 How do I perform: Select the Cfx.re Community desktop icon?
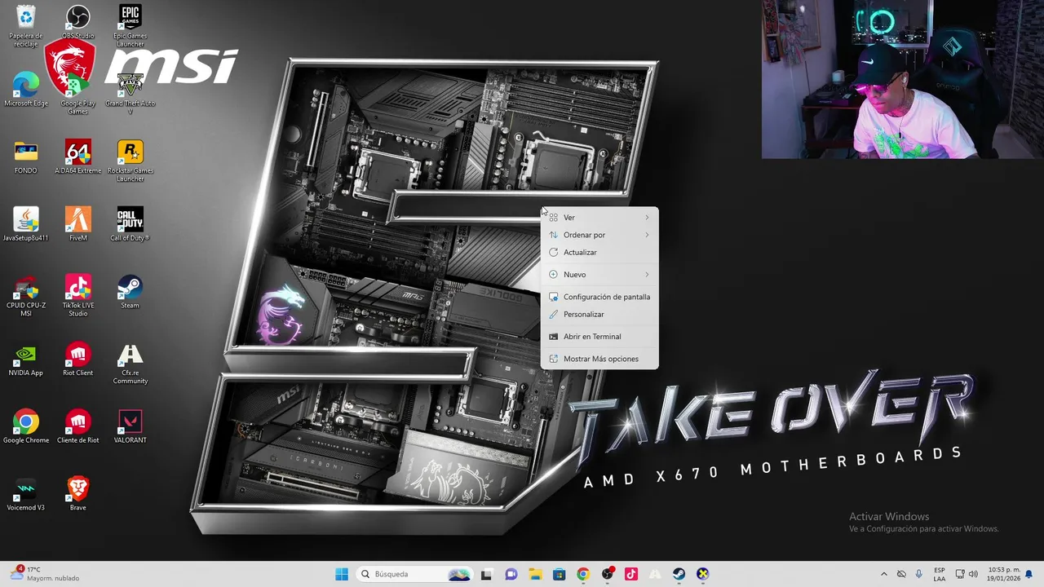pos(130,363)
